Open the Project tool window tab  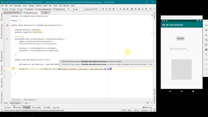point(1,17)
